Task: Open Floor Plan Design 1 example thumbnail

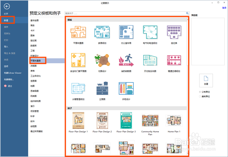Action: point(78,121)
